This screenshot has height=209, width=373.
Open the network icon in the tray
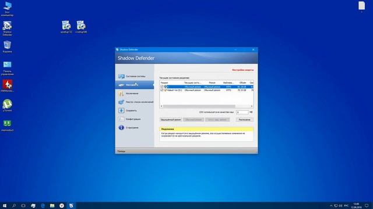pyautogui.click(x=336, y=206)
